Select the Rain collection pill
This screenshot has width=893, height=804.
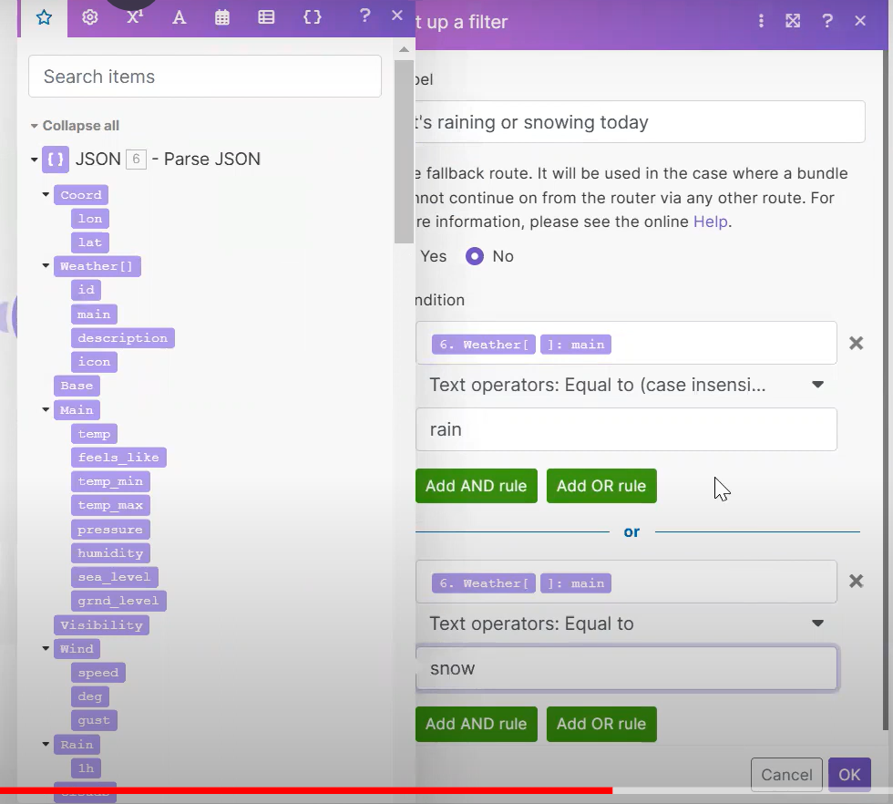(x=77, y=745)
